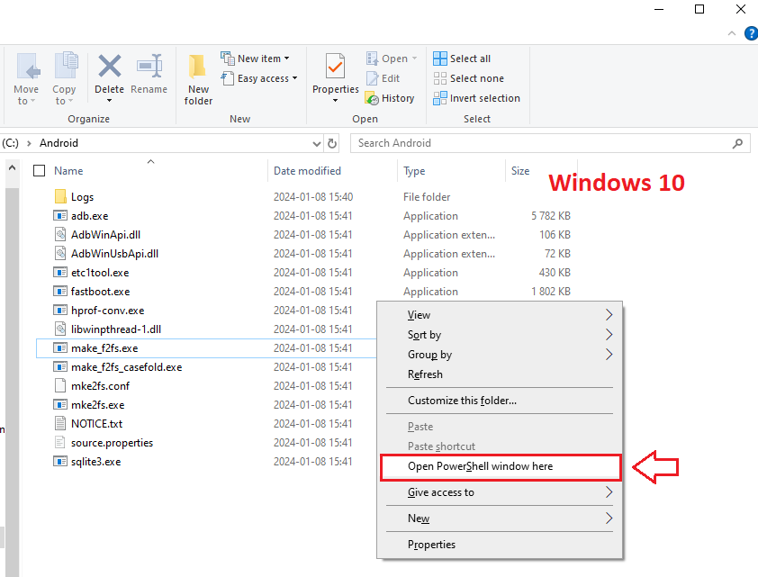
Task: Refresh the address bar location
Action: tap(332, 143)
